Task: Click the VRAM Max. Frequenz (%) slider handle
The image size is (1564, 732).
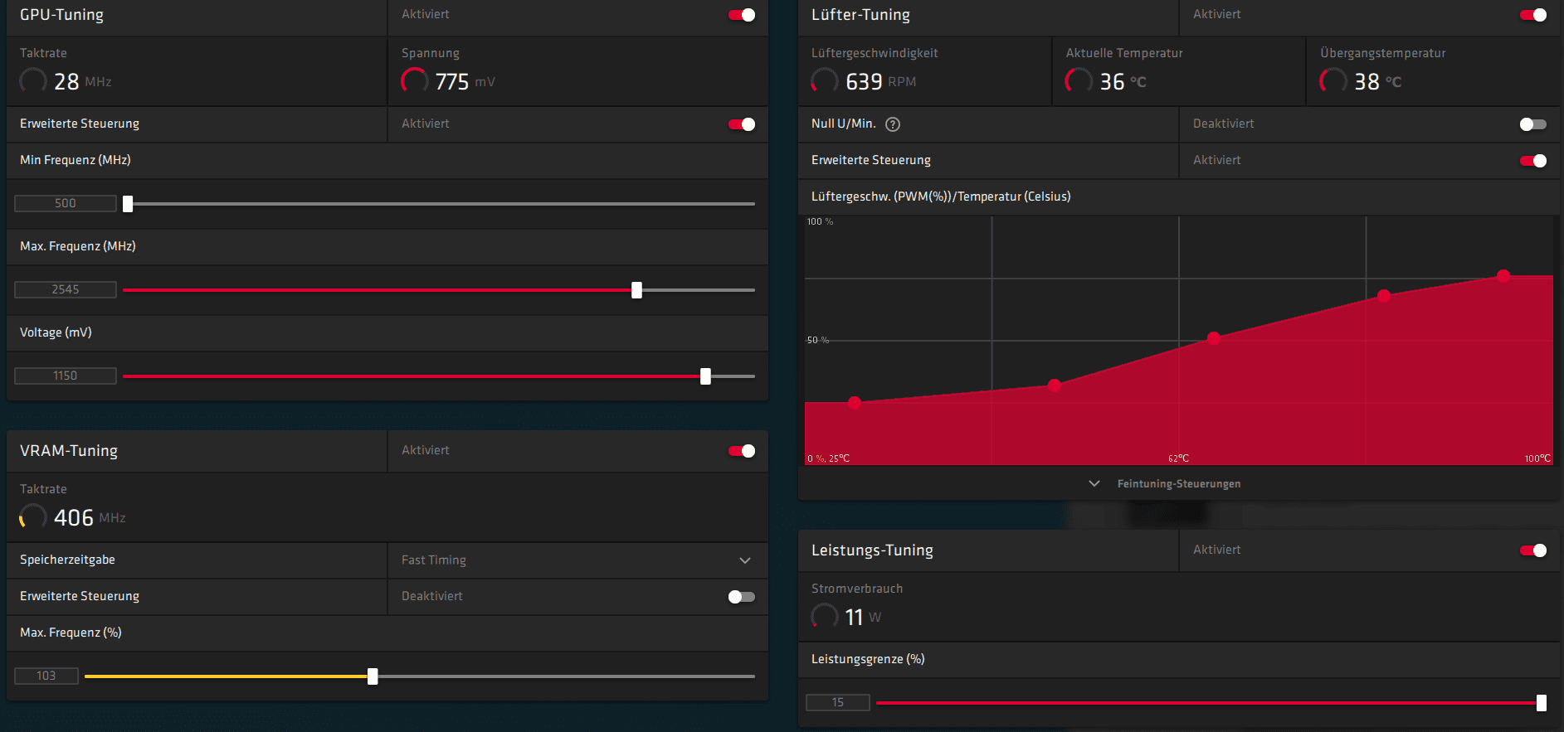Action: 373,676
